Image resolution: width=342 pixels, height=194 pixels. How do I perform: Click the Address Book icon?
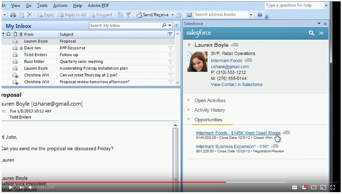(x=189, y=15)
